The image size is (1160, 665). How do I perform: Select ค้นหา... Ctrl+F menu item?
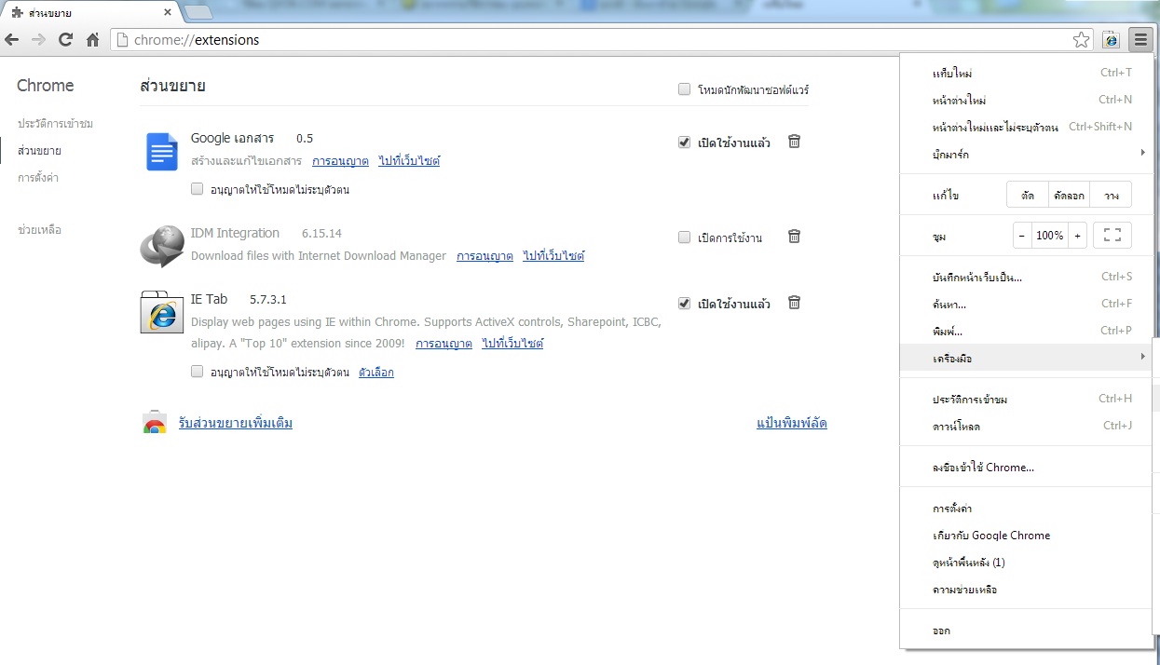tap(1026, 304)
